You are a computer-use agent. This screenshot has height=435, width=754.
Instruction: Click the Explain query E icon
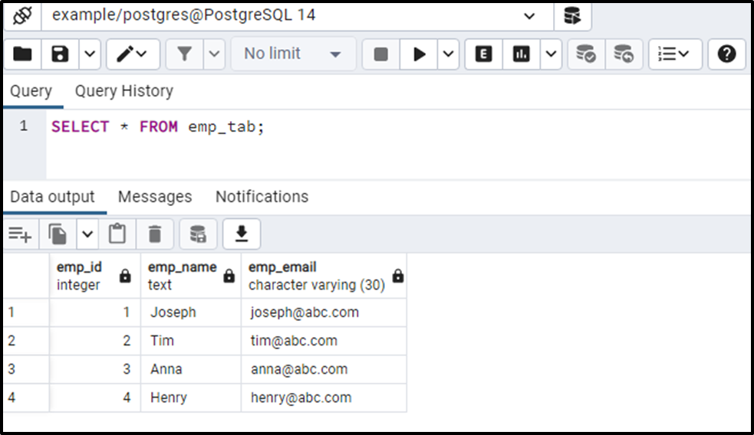click(483, 54)
